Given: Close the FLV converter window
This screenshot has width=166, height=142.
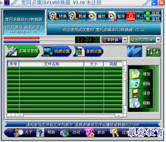Looking at the screenshot, I should click(162, 2).
